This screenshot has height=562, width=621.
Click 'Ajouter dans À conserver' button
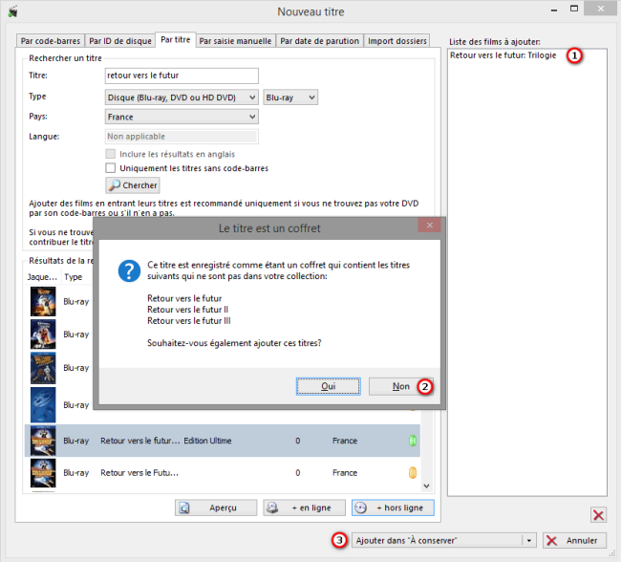pos(437,540)
